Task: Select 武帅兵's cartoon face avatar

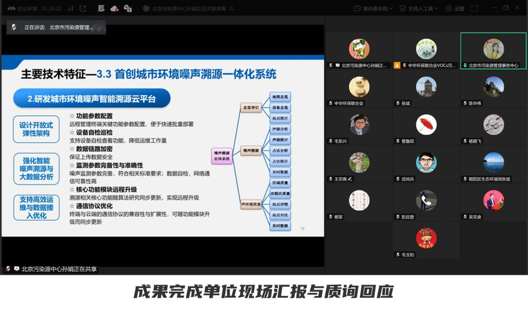Action: [426, 163]
